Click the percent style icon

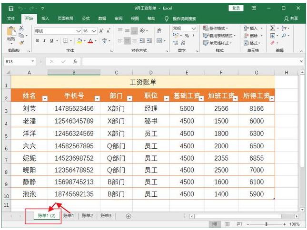(187, 36)
